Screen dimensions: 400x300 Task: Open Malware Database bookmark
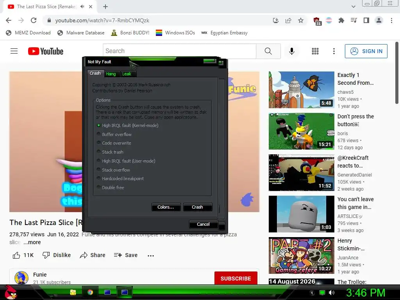81,33
